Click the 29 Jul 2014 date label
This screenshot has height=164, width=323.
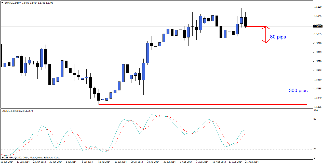tap(169, 162)
